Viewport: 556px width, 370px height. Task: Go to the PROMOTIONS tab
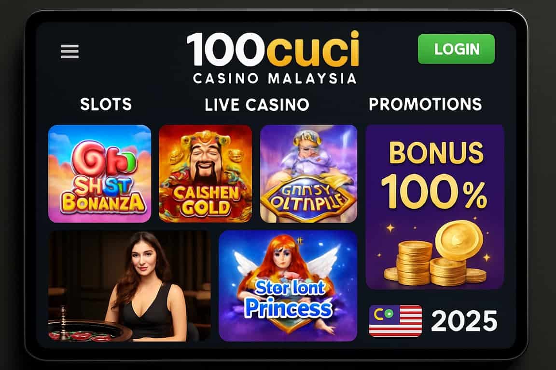click(x=425, y=104)
